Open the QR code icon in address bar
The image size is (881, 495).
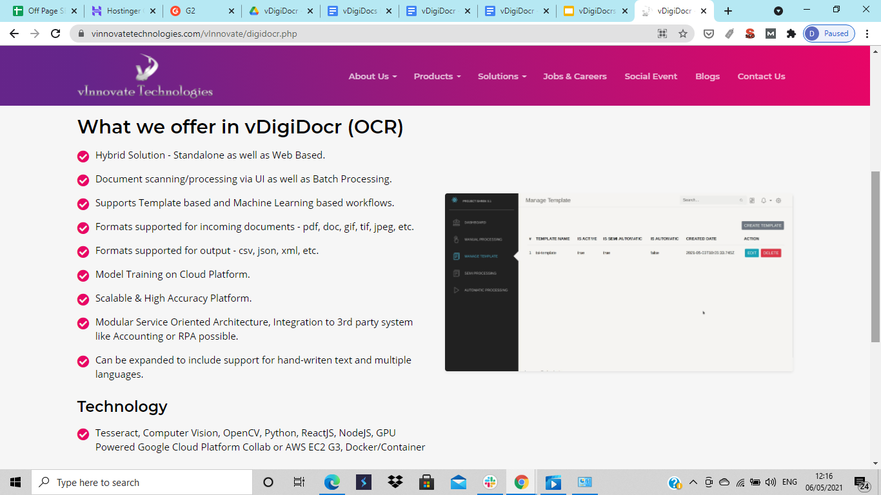662,34
